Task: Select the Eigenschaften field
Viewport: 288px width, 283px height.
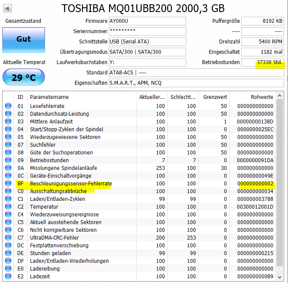Action: point(196,83)
